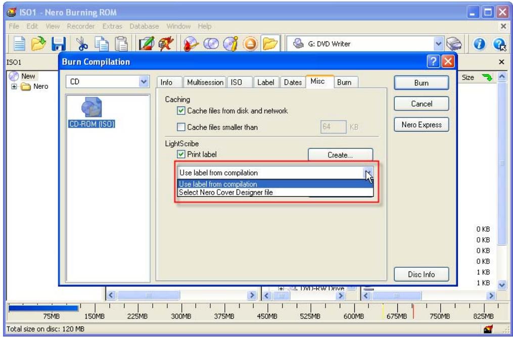The height and width of the screenshot is (337, 513).
Task: Switch to the Dates tab
Action: [x=293, y=83]
